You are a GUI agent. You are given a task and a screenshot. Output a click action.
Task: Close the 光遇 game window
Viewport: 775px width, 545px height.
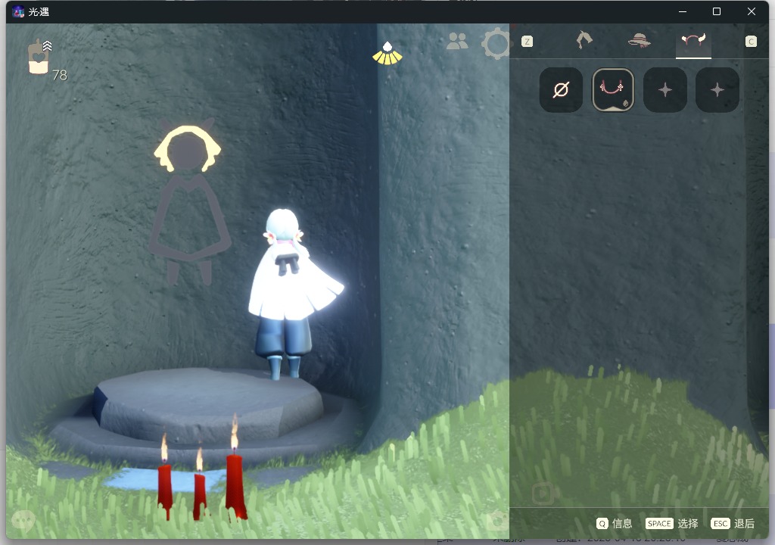pos(752,11)
